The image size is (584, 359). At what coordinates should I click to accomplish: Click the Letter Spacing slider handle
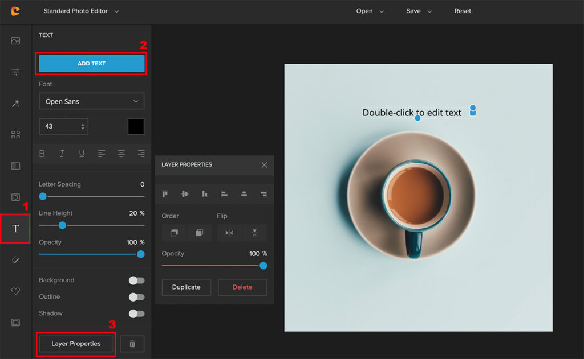[x=43, y=196]
